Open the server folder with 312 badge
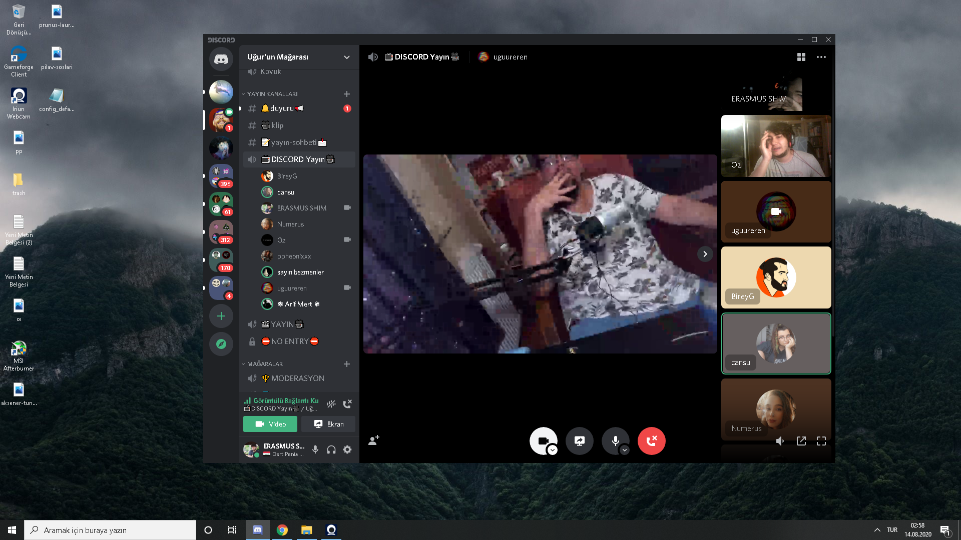This screenshot has width=961, height=540. [x=221, y=232]
